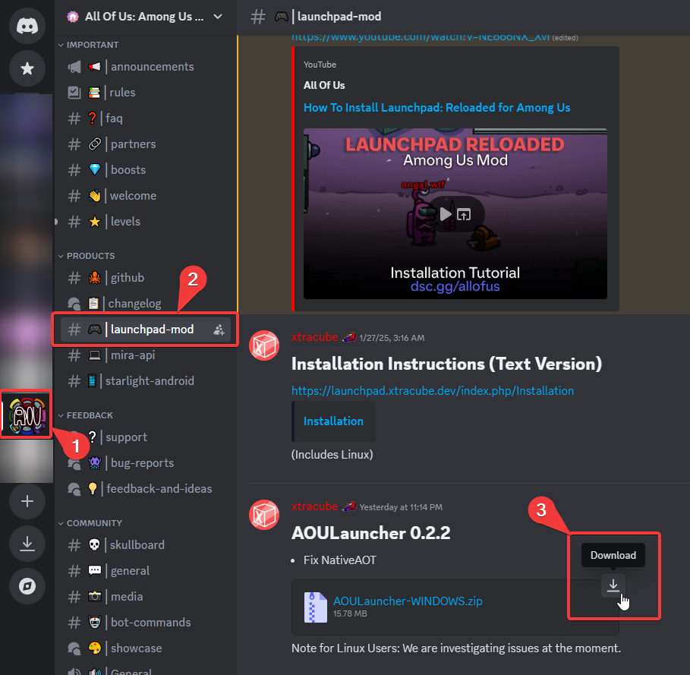Image resolution: width=690 pixels, height=675 pixels.
Task: Open the rules channel
Action: [x=146, y=93]
